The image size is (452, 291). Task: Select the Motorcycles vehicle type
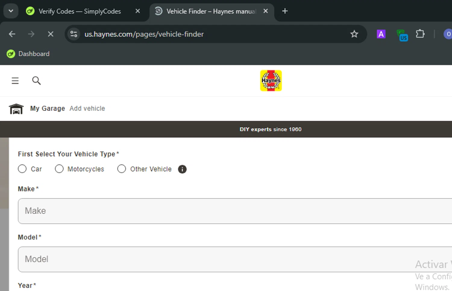point(59,169)
